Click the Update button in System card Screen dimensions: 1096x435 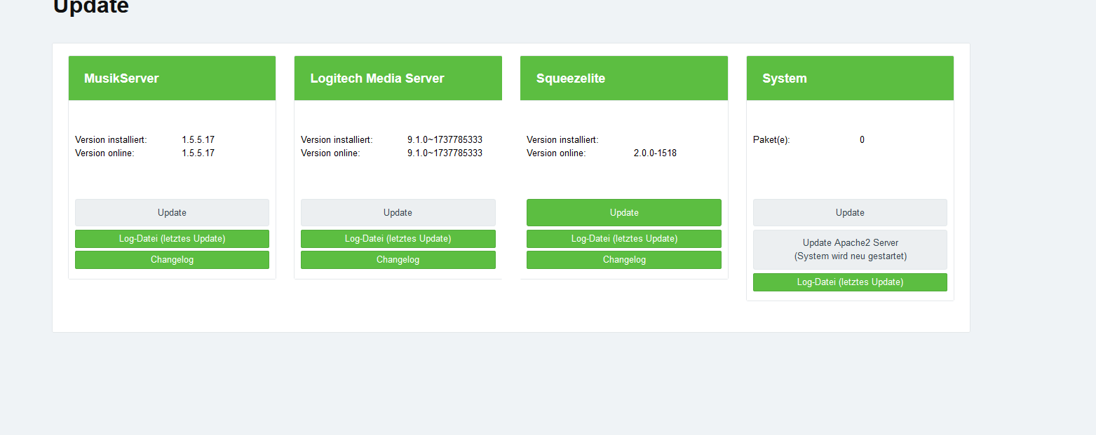(x=850, y=212)
